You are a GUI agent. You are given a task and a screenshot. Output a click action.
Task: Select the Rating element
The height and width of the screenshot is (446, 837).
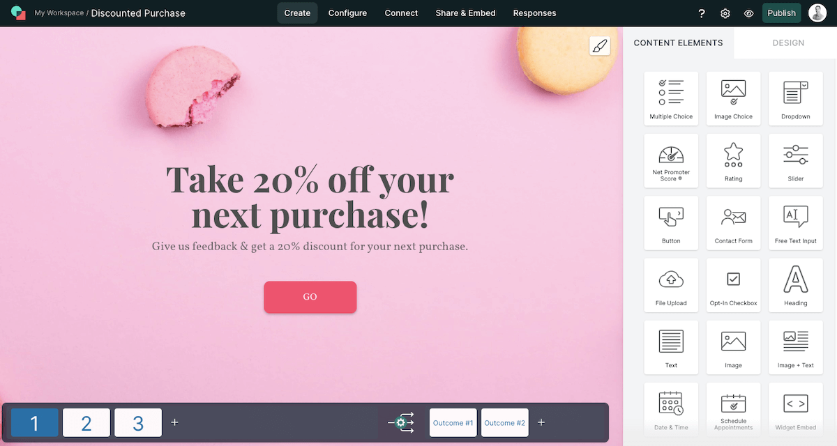pyautogui.click(x=733, y=160)
